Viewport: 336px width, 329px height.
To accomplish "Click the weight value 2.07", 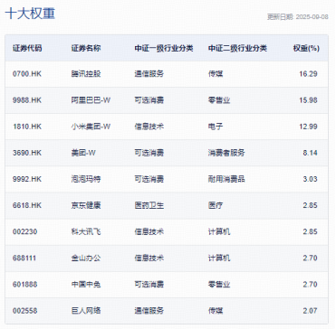I will [311, 311].
